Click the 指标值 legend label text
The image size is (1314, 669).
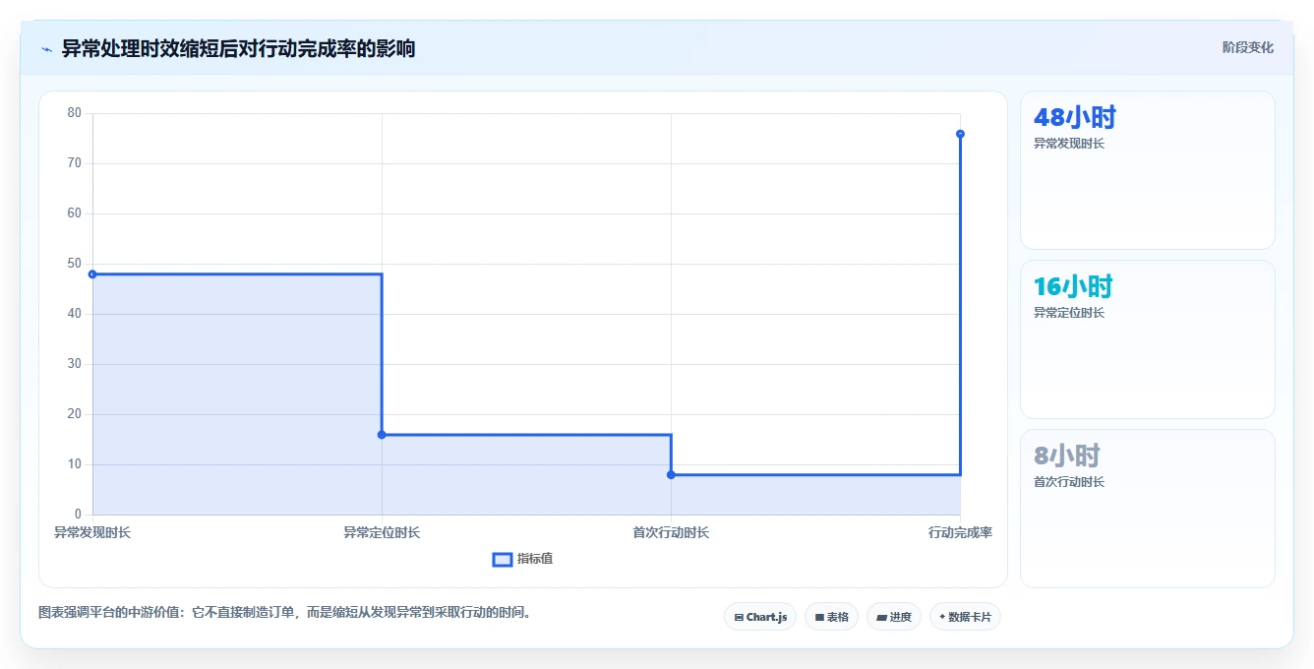coord(535,559)
